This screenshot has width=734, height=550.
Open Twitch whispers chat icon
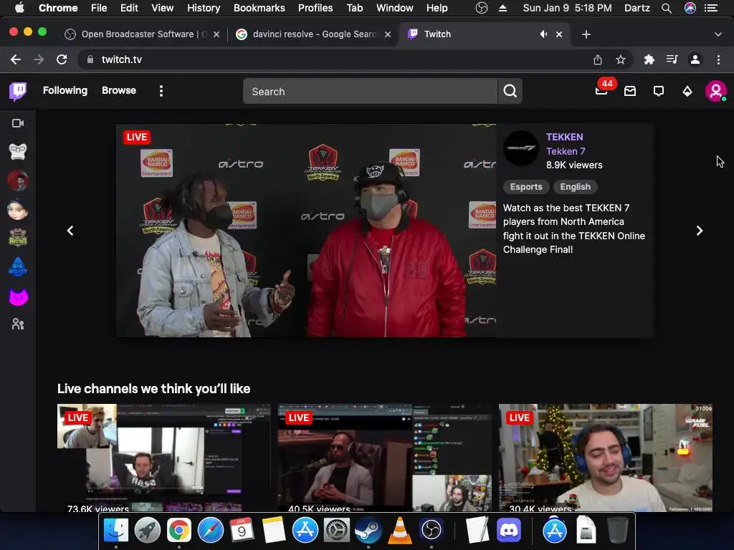click(x=659, y=91)
